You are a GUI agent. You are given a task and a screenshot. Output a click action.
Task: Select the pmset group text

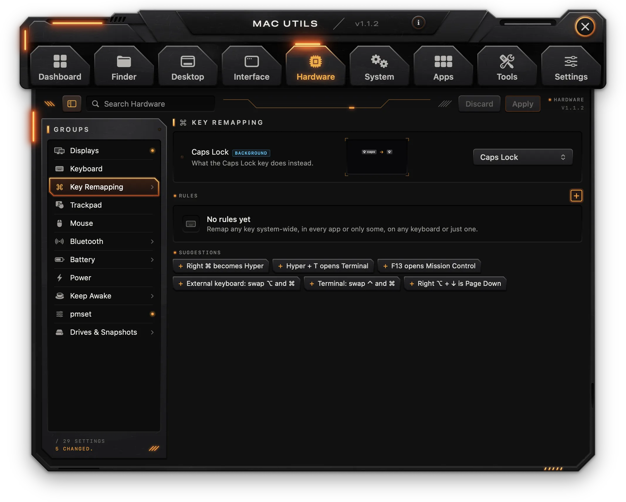[81, 314]
